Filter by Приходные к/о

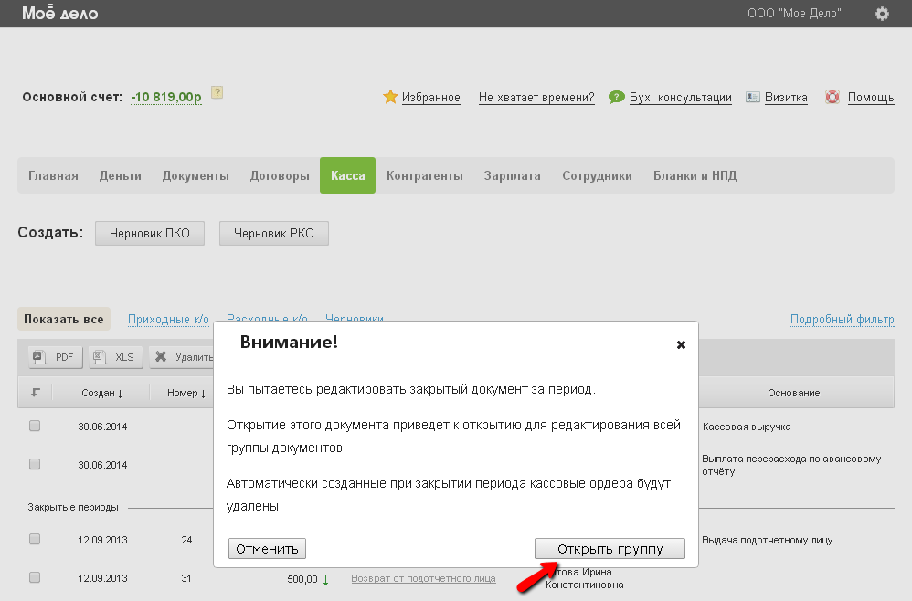(x=168, y=319)
